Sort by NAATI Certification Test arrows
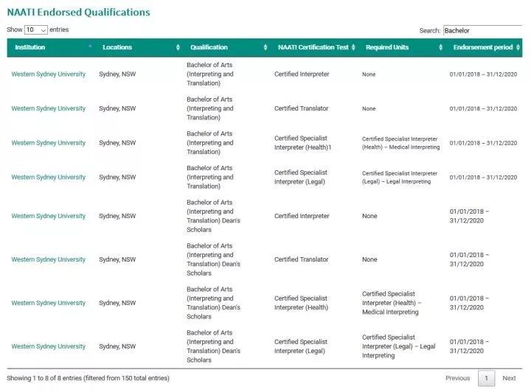Screen dimensions: 531x392 tap(353, 48)
